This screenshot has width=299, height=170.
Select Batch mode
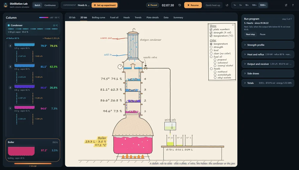click(x=37, y=5)
